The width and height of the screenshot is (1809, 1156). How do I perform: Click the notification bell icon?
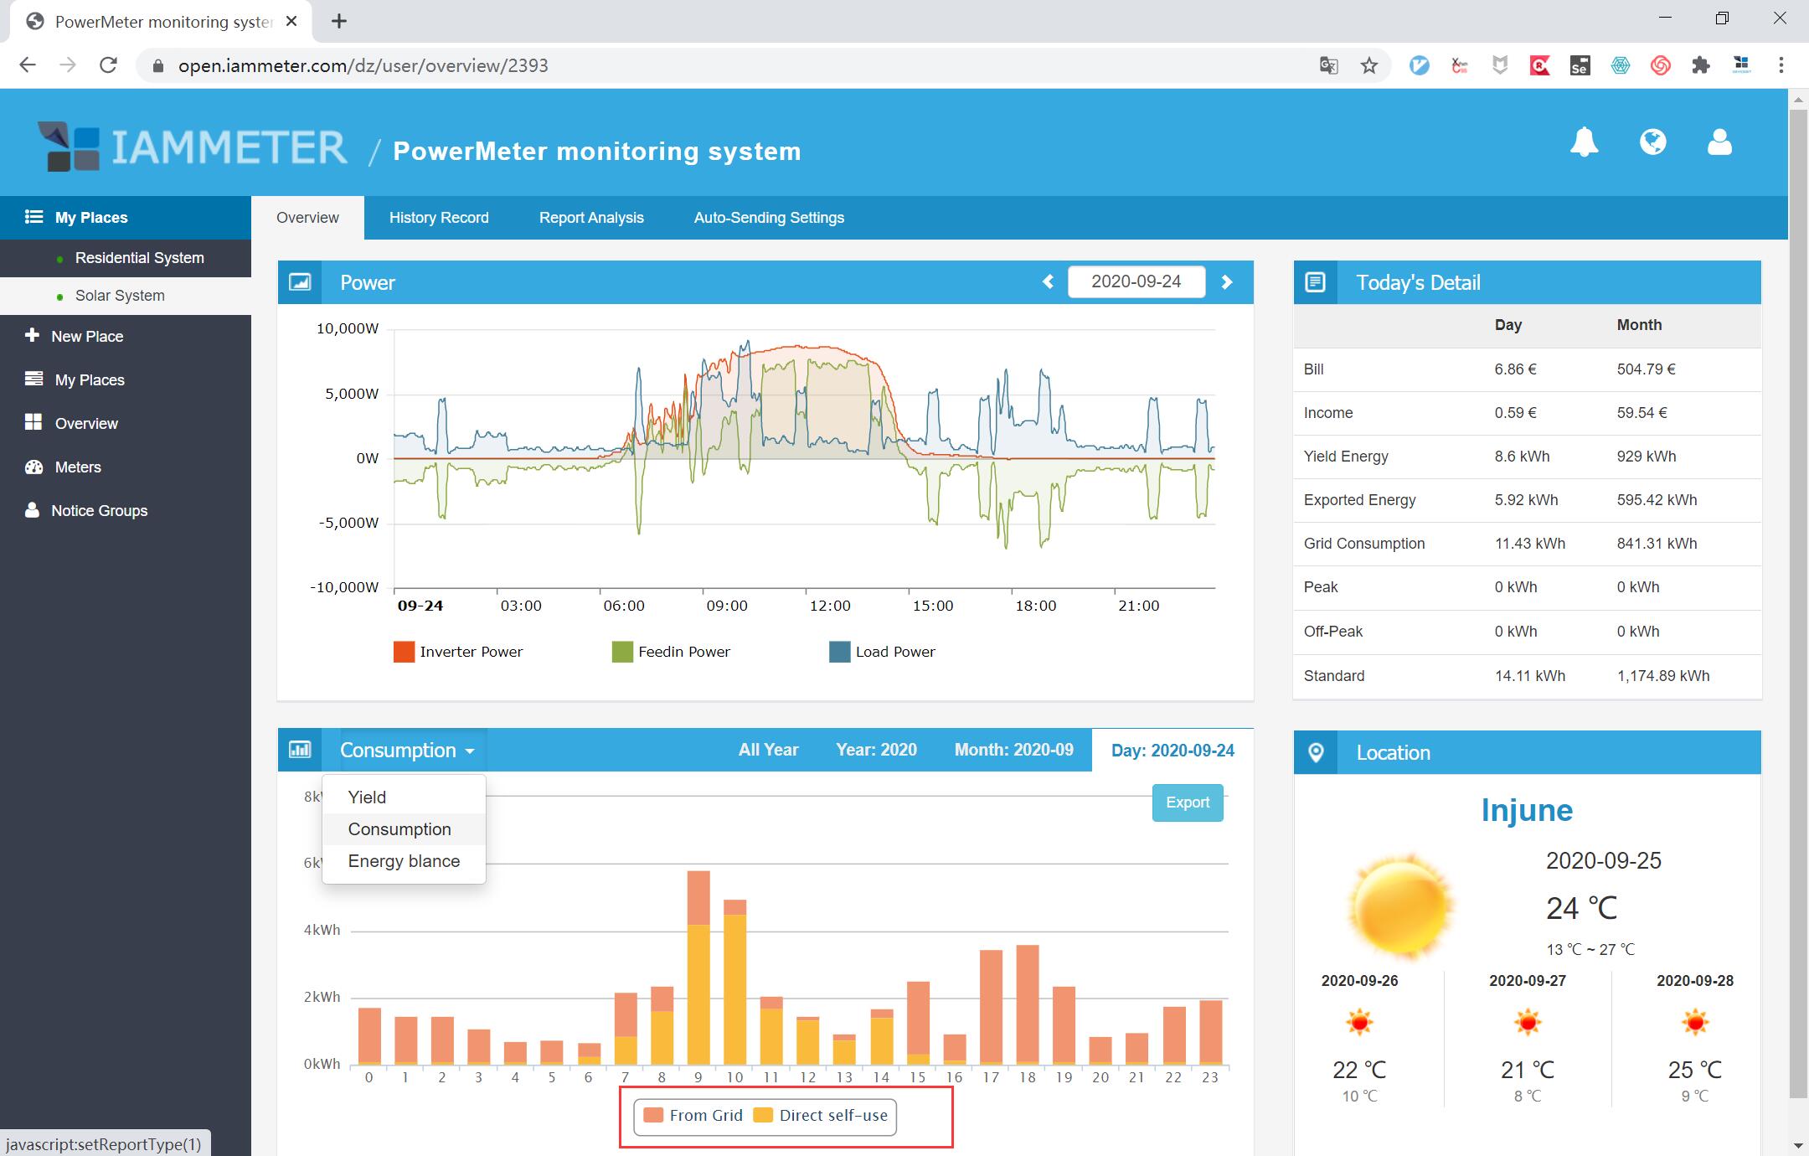(x=1584, y=142)
